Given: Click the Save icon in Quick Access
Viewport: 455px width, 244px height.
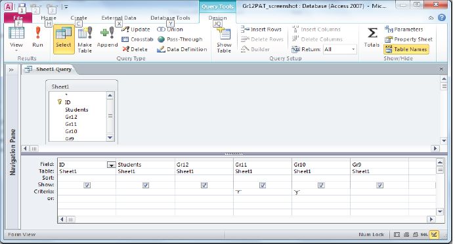Looking at the screenshot, I should click(x=22, y=7).
